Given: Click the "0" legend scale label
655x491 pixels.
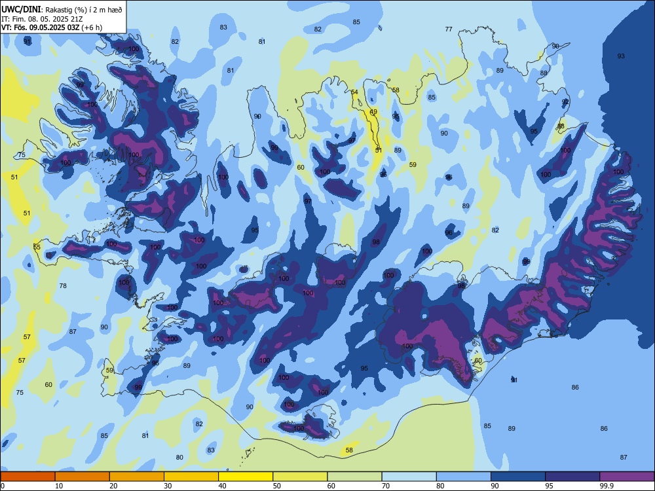Looking at the screenshot, I should tap(3, 486).
